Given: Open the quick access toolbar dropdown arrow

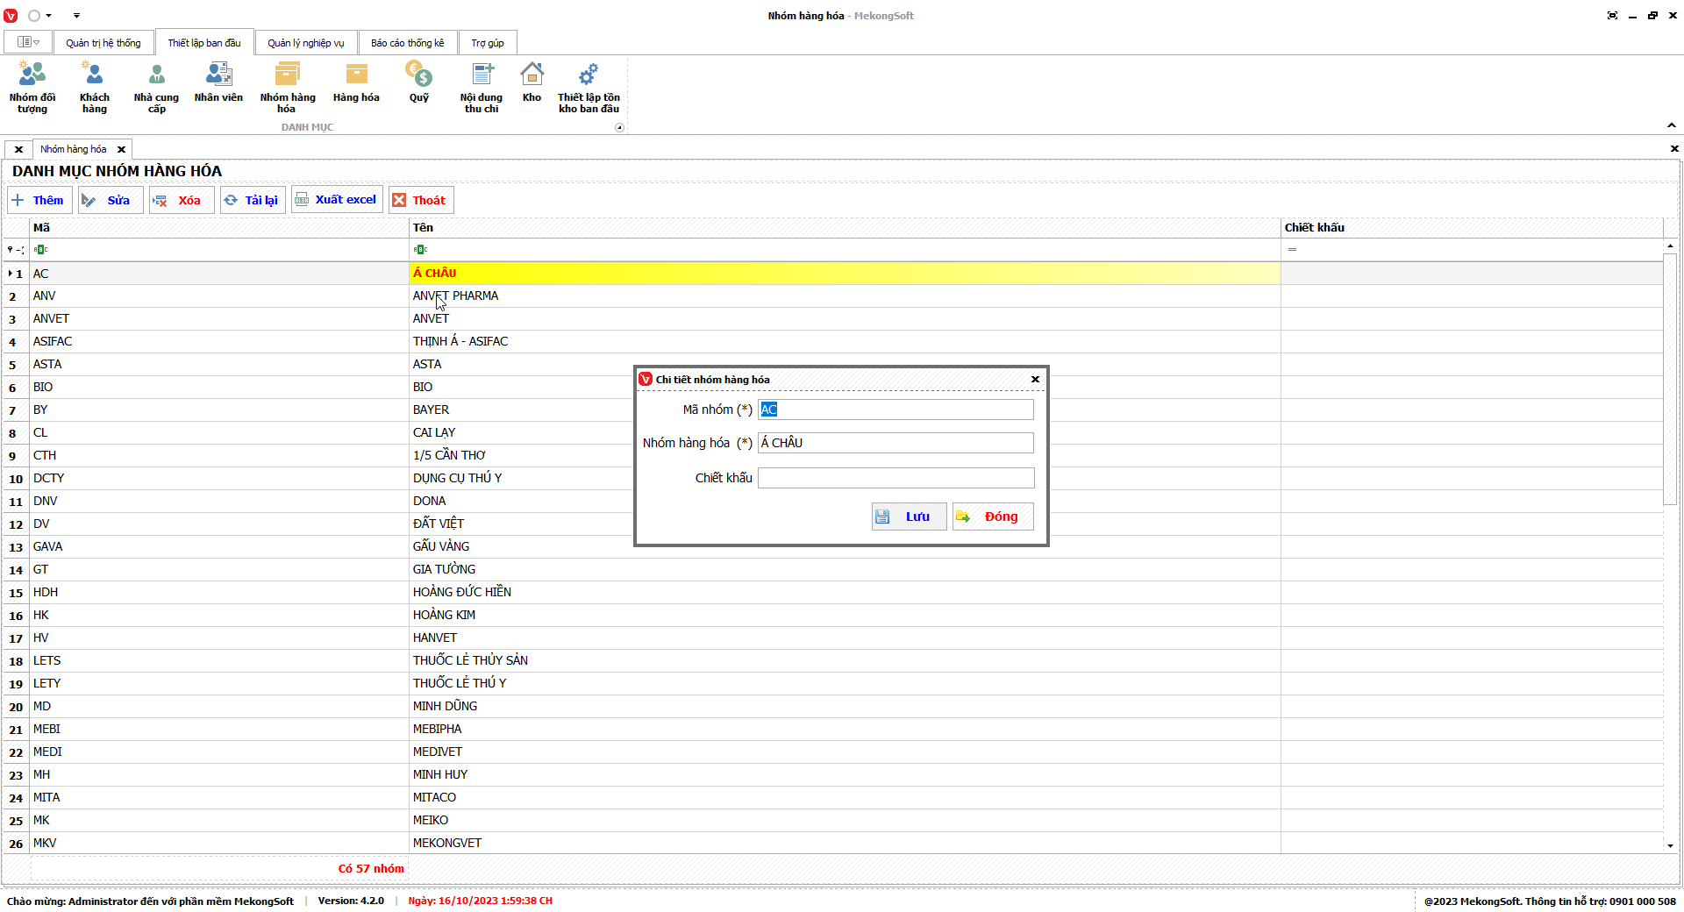Looking at the screenshot, I should coord(76,16).
